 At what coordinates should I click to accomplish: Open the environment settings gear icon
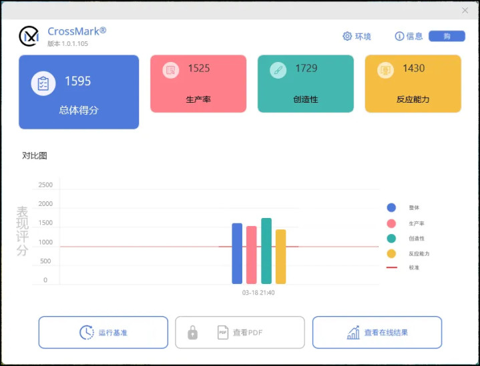coord(347,36)
